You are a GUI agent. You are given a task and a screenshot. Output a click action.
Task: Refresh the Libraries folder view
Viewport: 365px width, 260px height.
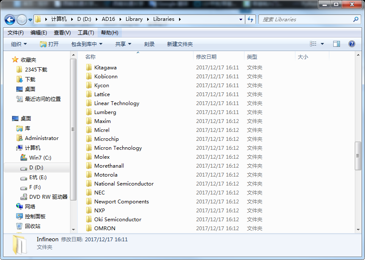(x=250, y=20)
